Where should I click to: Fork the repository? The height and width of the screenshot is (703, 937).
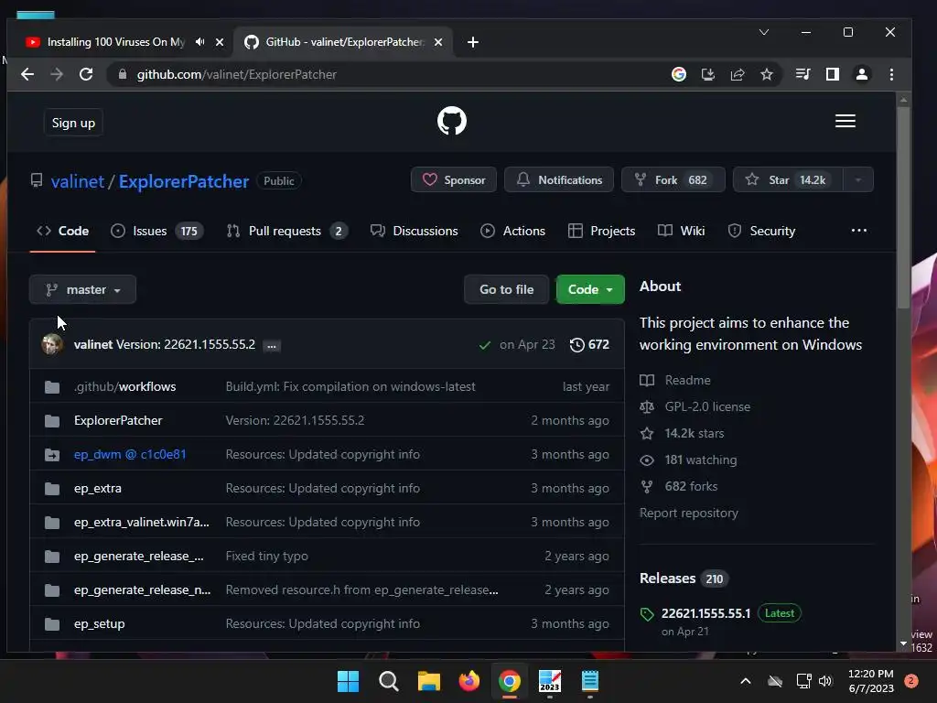[673, 180]
